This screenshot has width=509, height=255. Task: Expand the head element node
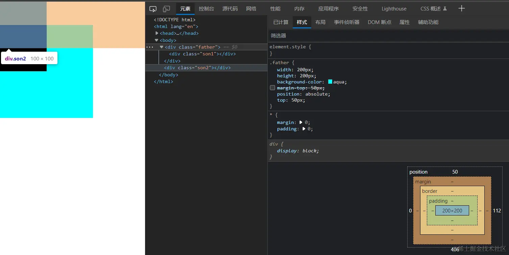click(x=157, y=33)
